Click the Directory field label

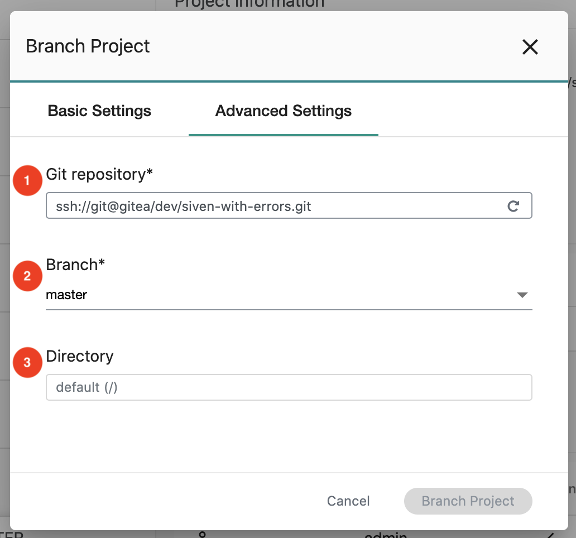point(80,356)
